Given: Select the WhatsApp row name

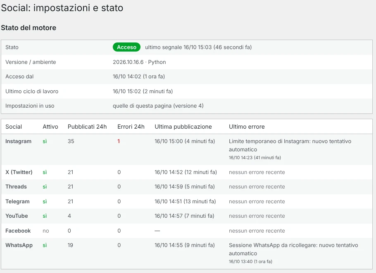Looking at the screenshot, I should (19, 245).
